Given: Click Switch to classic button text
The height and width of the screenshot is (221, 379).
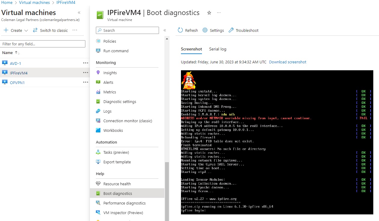Looking at the screenshot, I should point(54,31).
